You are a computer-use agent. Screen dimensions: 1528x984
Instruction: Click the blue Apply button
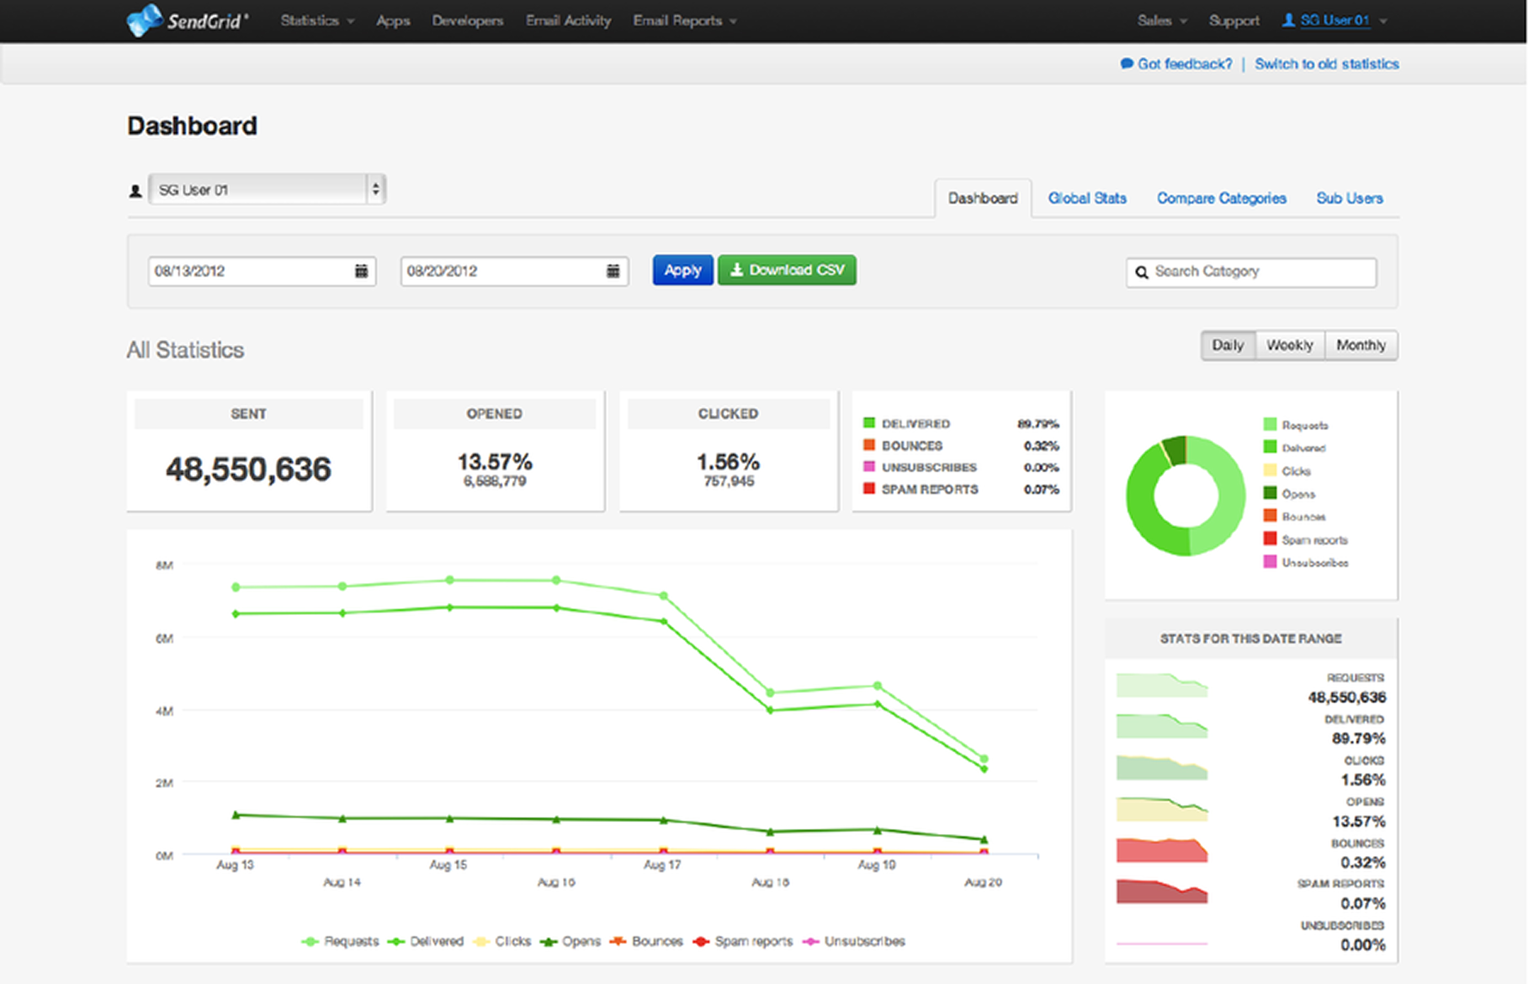tap(683, 270)
